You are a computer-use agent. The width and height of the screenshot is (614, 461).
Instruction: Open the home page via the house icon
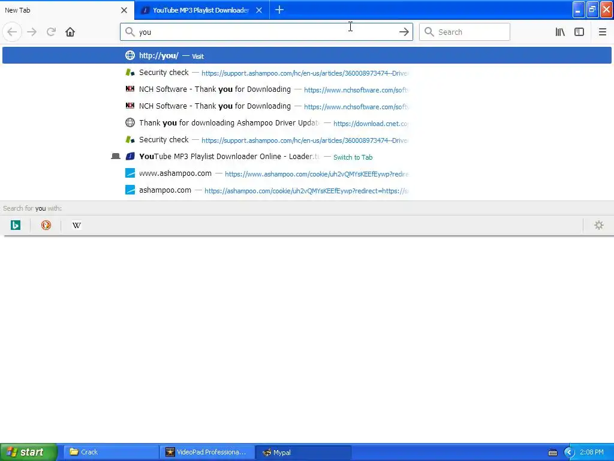point(70,32)
